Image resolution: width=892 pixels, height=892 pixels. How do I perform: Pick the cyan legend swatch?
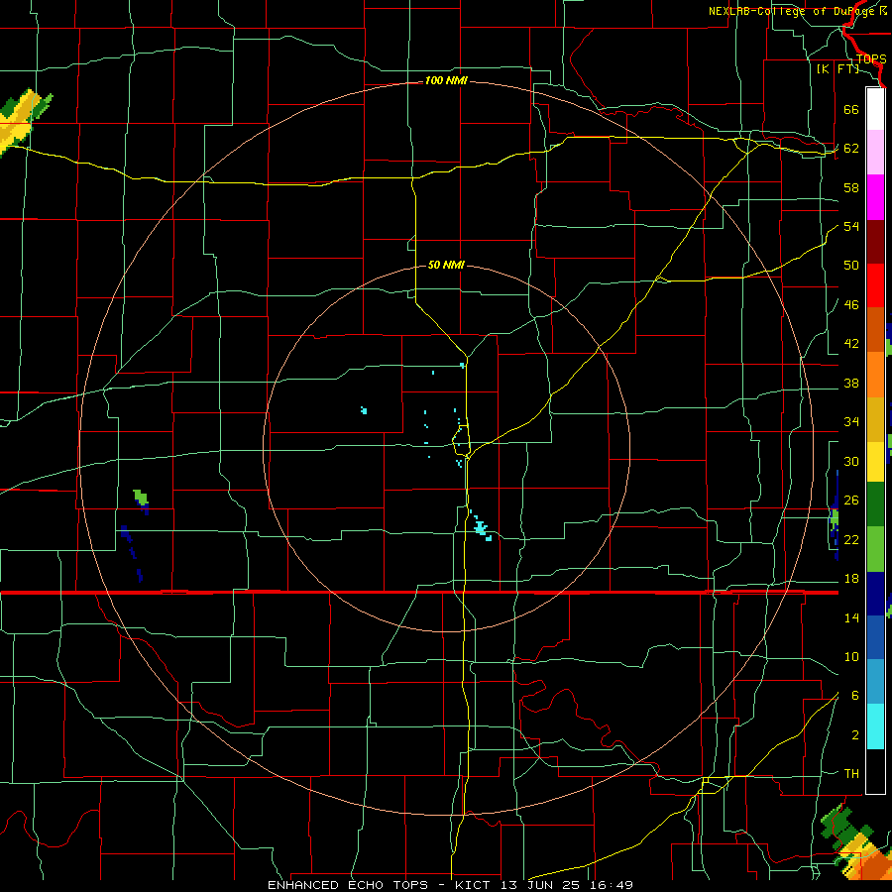[875, 726]
